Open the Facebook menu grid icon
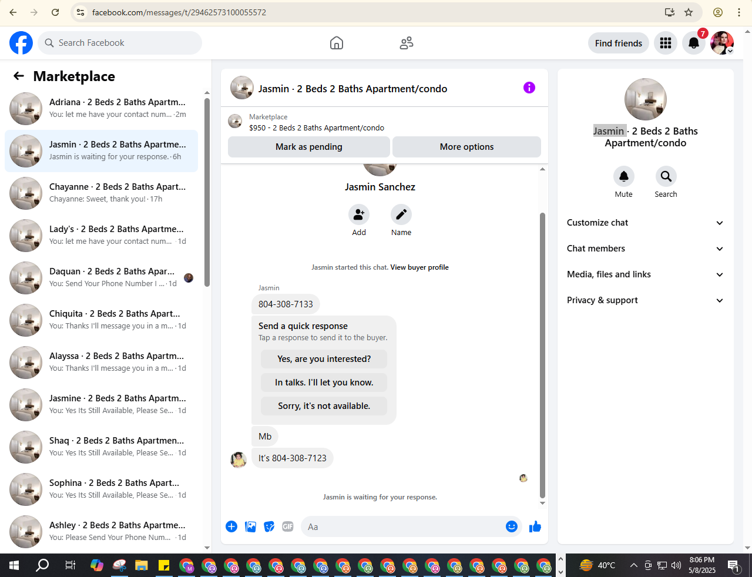 pyautogui.click(x=666, y=43)
